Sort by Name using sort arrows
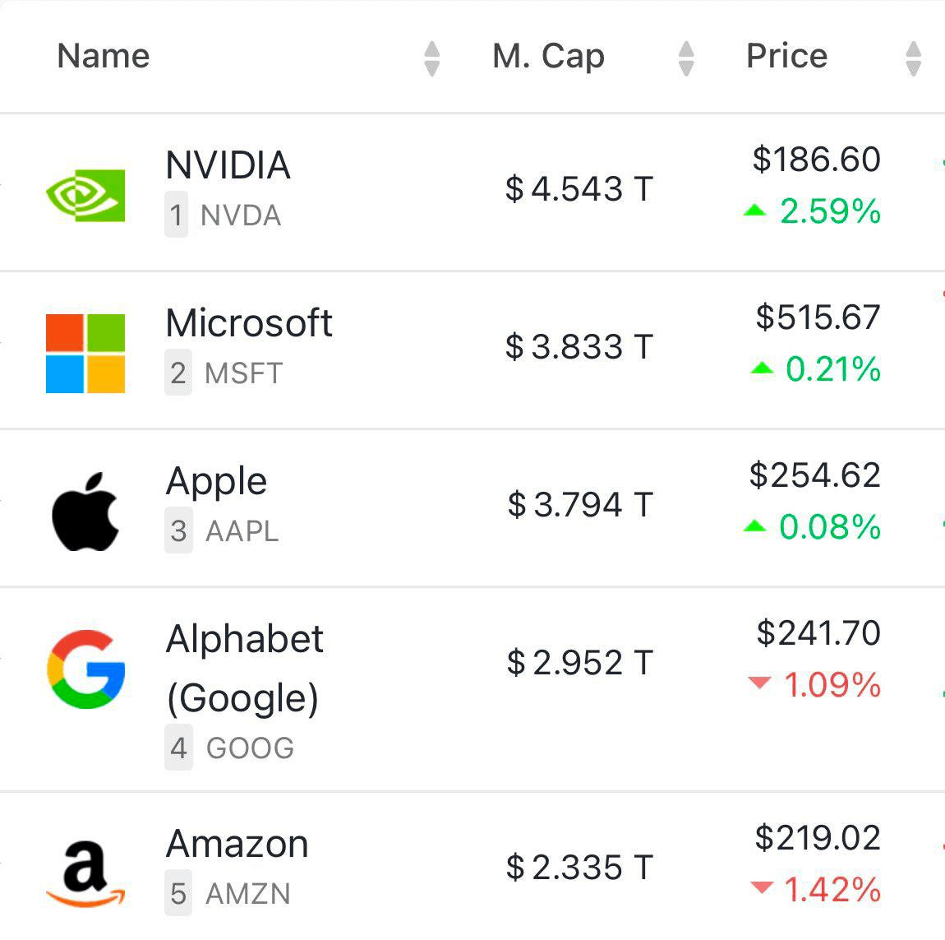Screen dimensions: 945x940 432,58
